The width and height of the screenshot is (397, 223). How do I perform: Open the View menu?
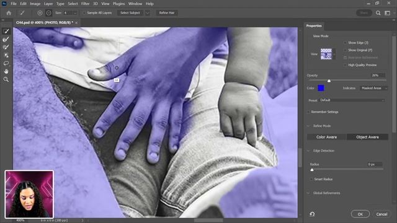point(105,4)
